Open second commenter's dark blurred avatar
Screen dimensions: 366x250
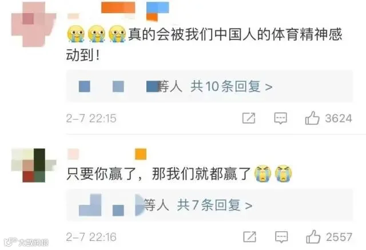[34, 165]
